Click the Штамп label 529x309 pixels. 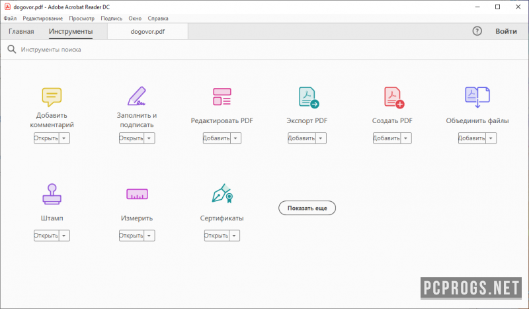52,218
